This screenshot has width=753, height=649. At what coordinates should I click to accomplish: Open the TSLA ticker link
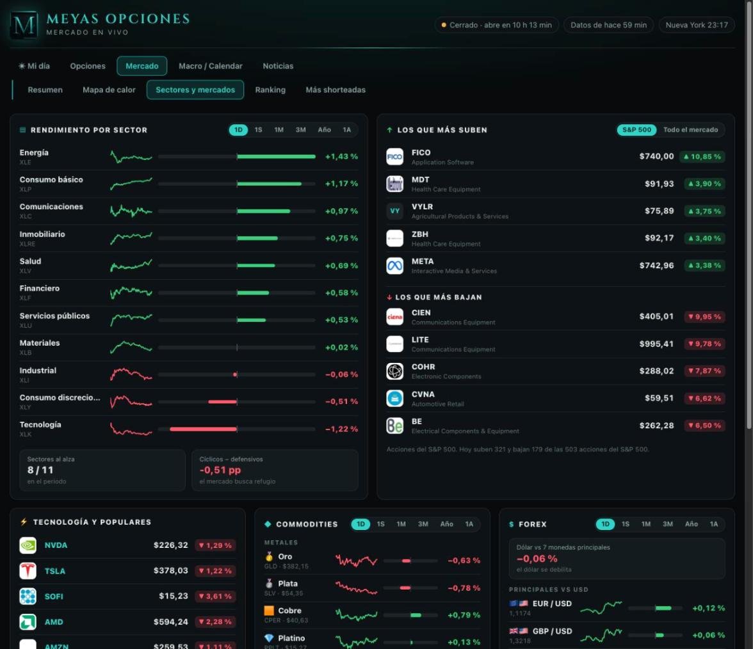[55, 571]
